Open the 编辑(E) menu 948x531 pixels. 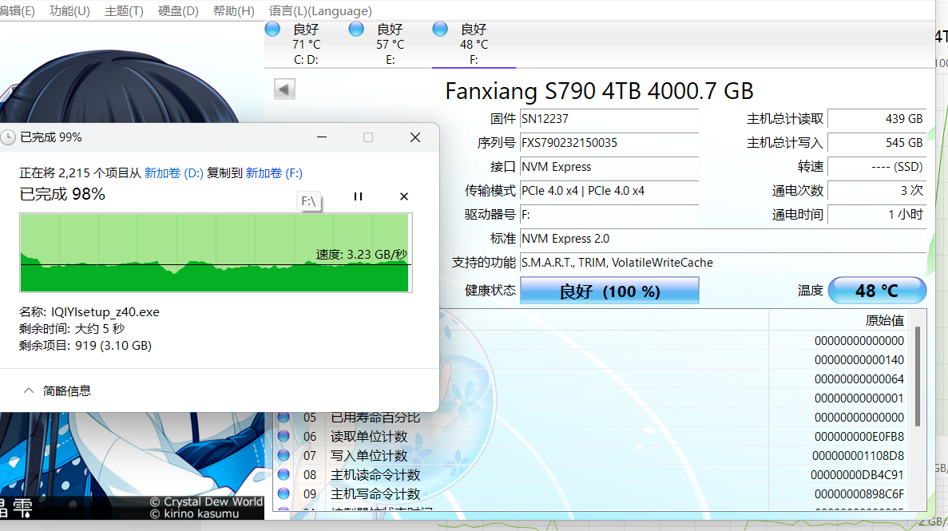coord(18,11)
